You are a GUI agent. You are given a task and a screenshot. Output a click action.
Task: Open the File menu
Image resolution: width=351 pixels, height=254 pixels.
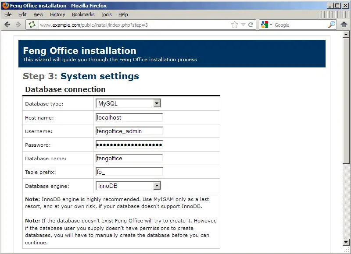coord(8,14)
